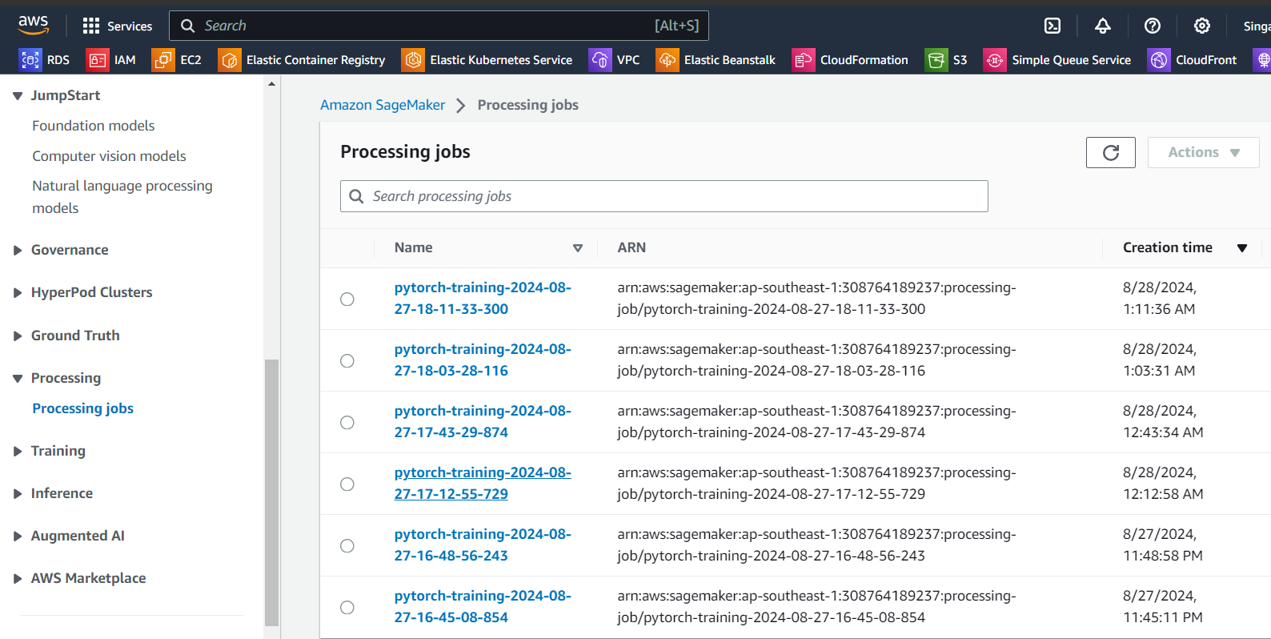Open the CloudFront shortcut

1193,60
